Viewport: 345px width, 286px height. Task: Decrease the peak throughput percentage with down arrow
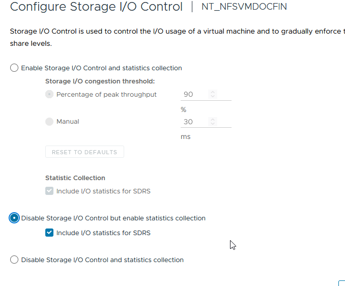[213, 97]
